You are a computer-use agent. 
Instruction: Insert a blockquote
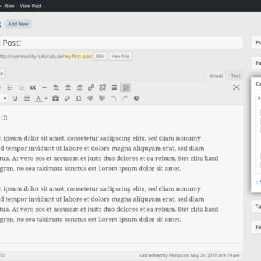click(33, 88)
